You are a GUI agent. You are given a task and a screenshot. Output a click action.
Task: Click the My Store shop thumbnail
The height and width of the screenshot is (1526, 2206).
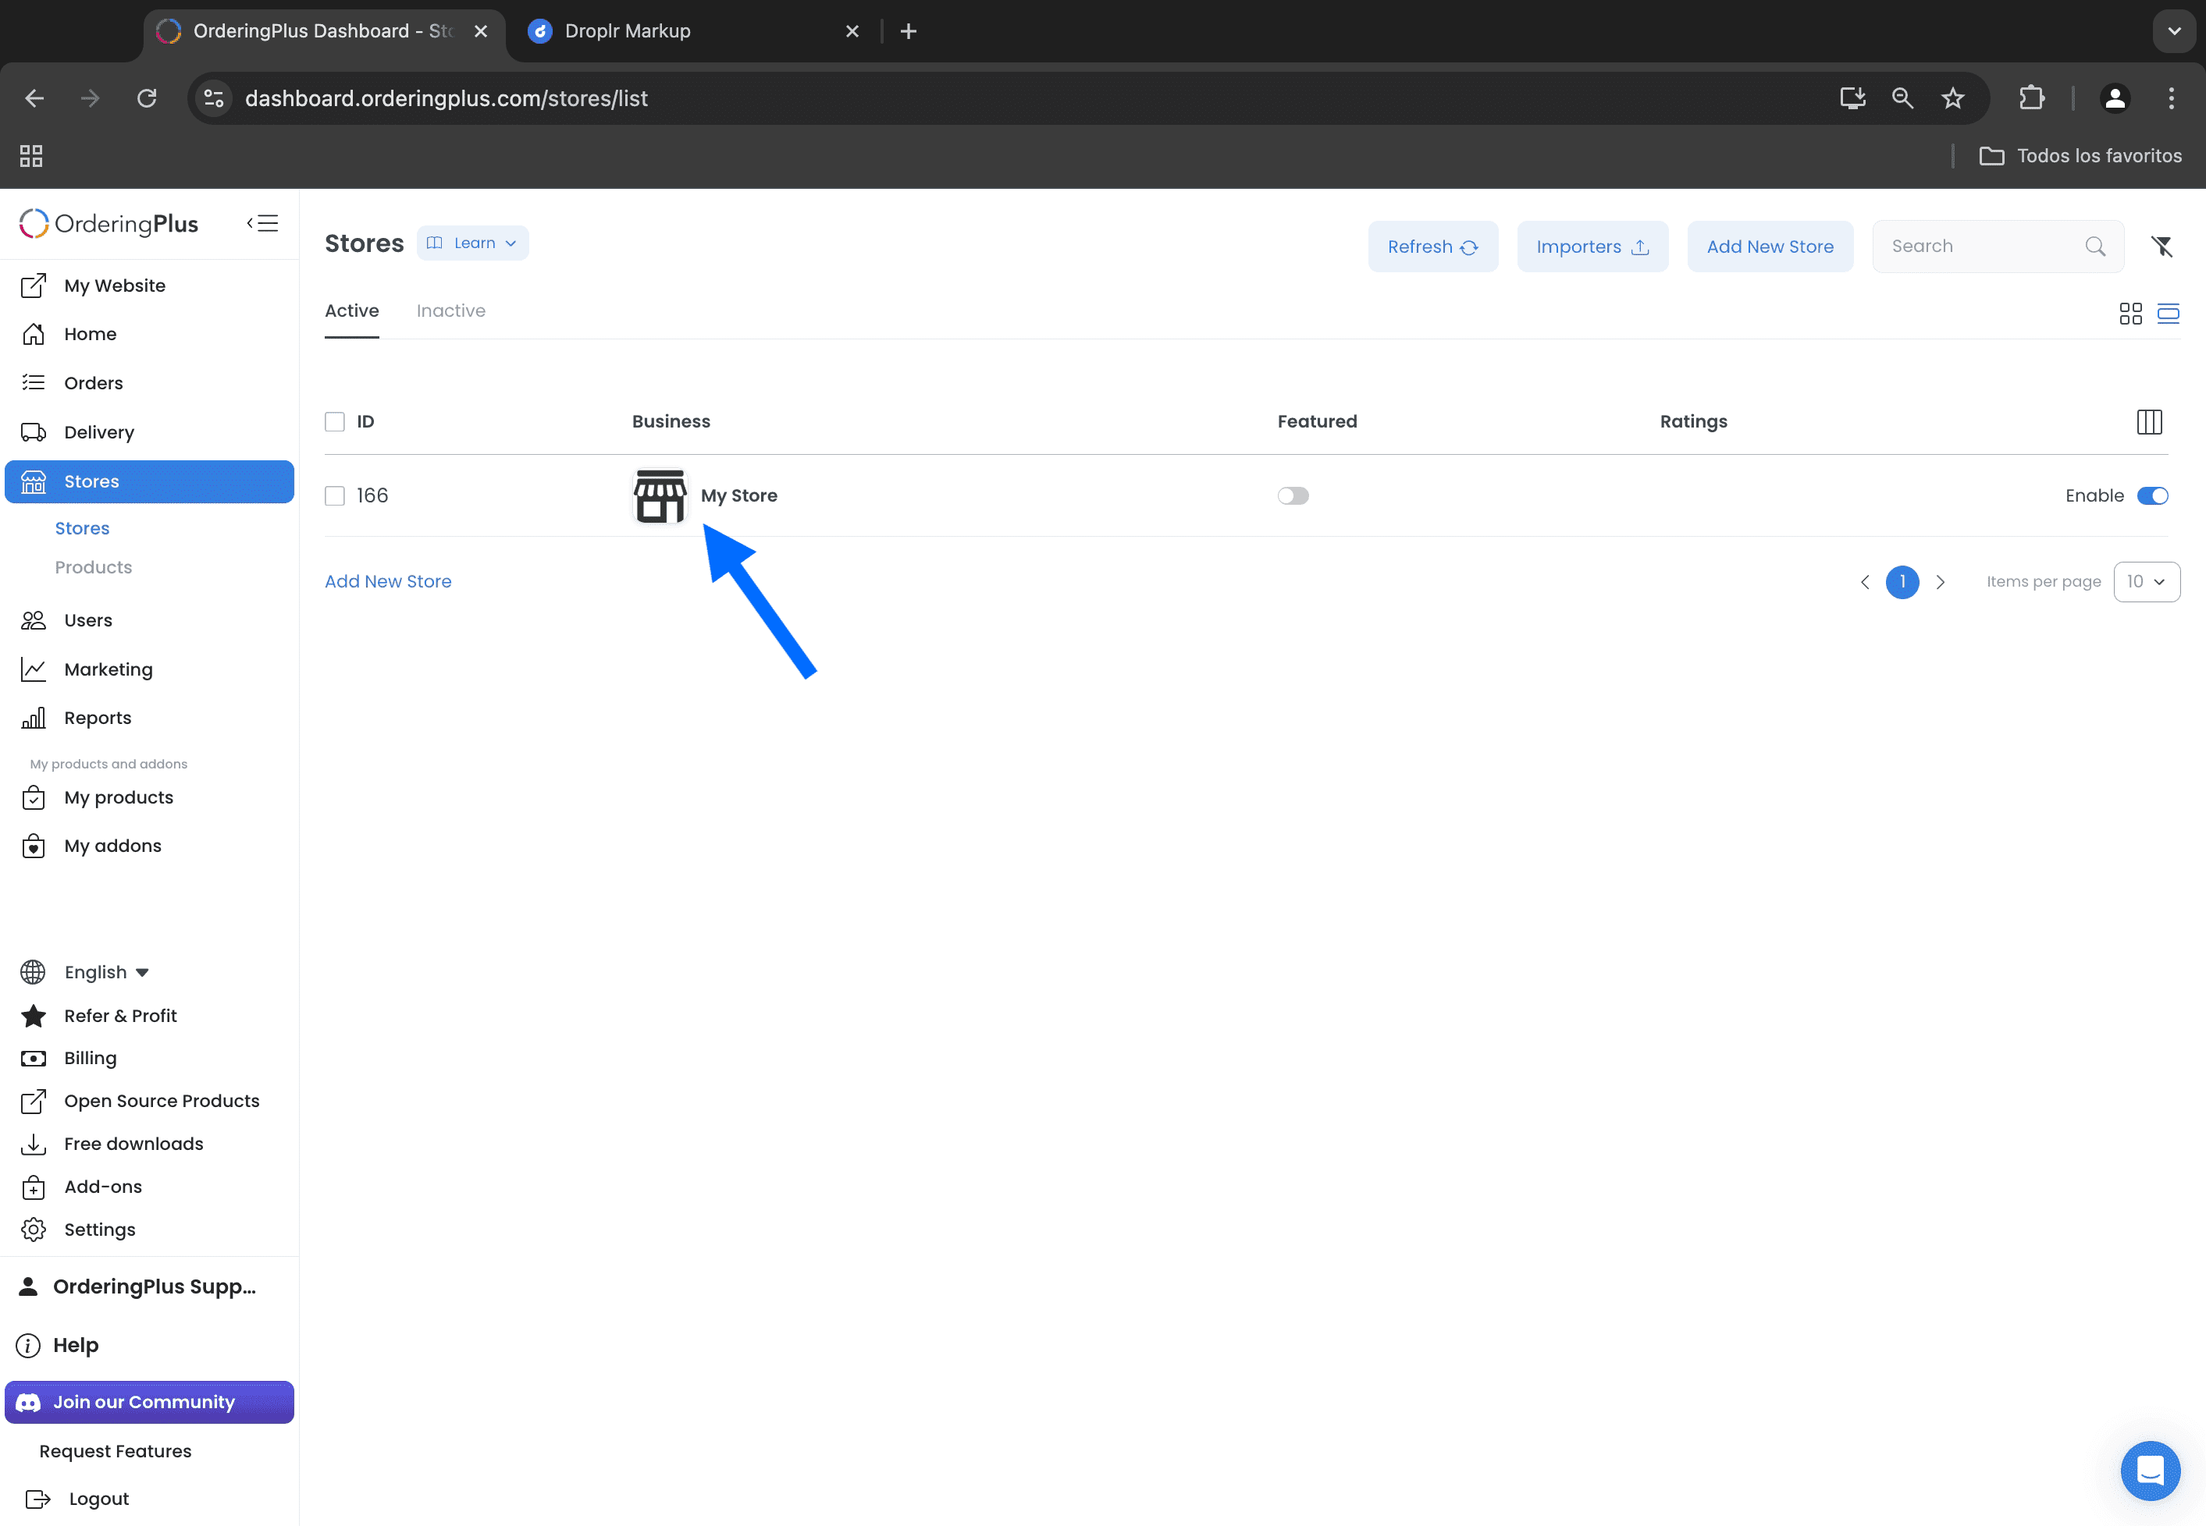[660, 495]
